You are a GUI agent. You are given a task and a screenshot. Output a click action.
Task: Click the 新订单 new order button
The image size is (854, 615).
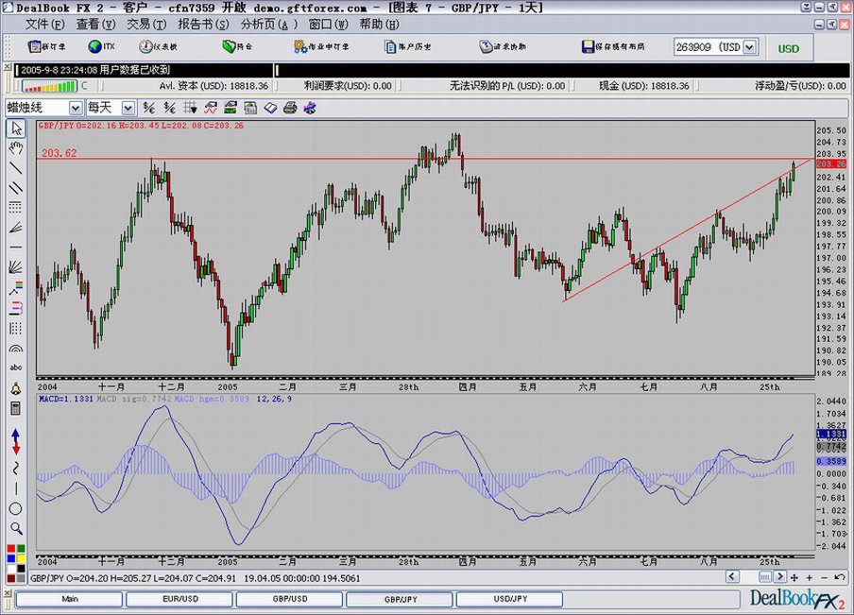[x=47, y=47]
